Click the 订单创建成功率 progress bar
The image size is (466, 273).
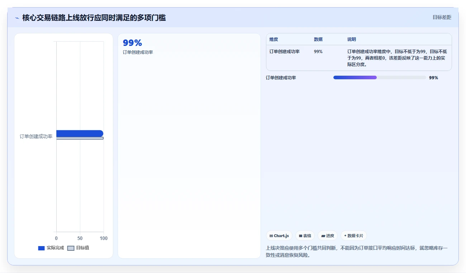[x=380, y=77]
